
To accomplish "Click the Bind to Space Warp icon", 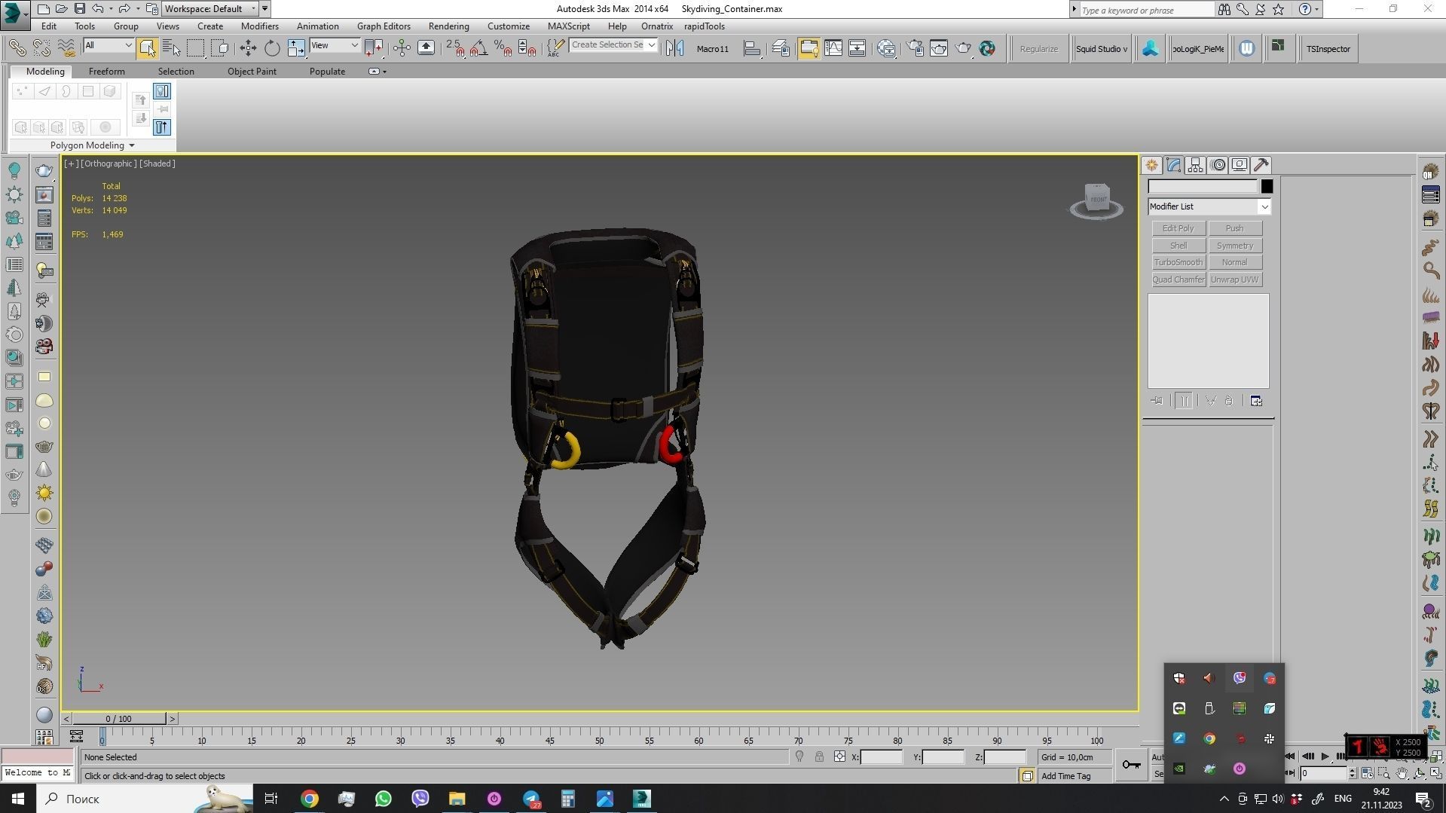I will [x=66, y=48].
